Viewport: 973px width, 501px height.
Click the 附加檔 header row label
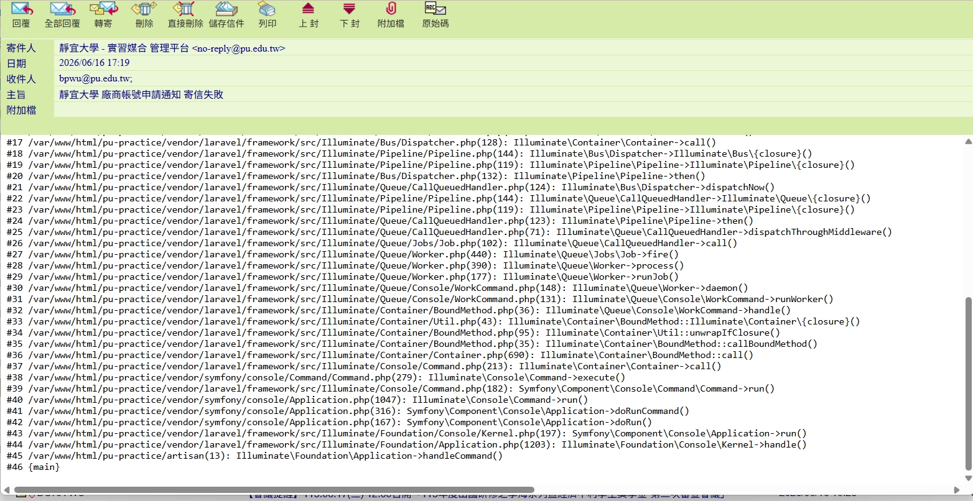21,110
